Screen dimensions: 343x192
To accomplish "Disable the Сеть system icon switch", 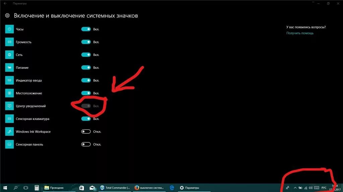I will pos(86,55).
